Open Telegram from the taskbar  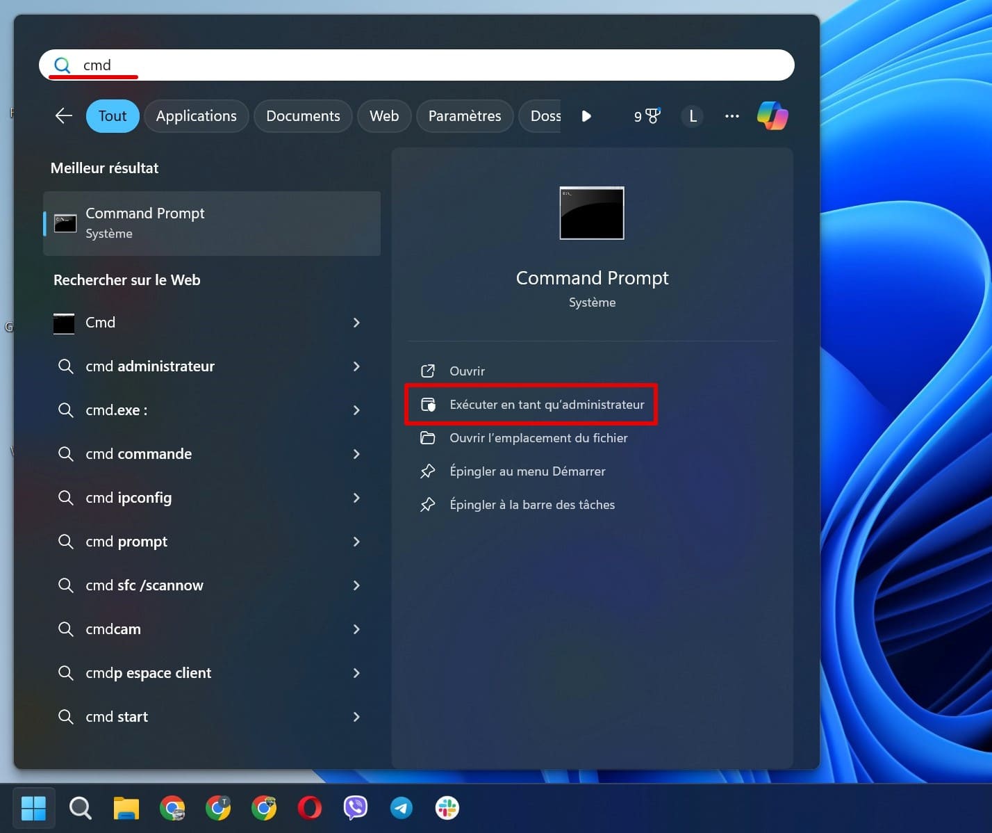pos(402,808)
